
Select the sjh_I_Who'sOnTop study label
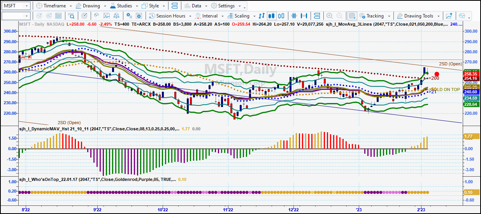coord(97,179)
